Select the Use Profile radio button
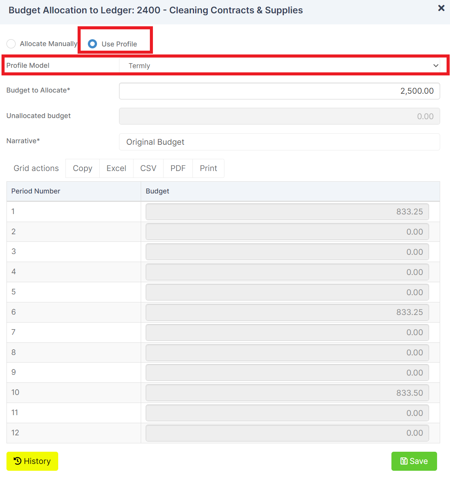The height and width of the screenshot is (478, 450). (x=92, y=44)
